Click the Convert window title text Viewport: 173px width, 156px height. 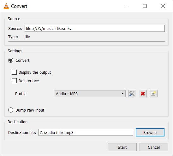click(x=19, y=6)
